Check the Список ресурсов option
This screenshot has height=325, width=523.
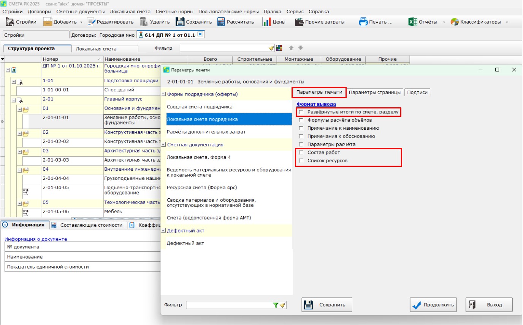coord(301,161)
